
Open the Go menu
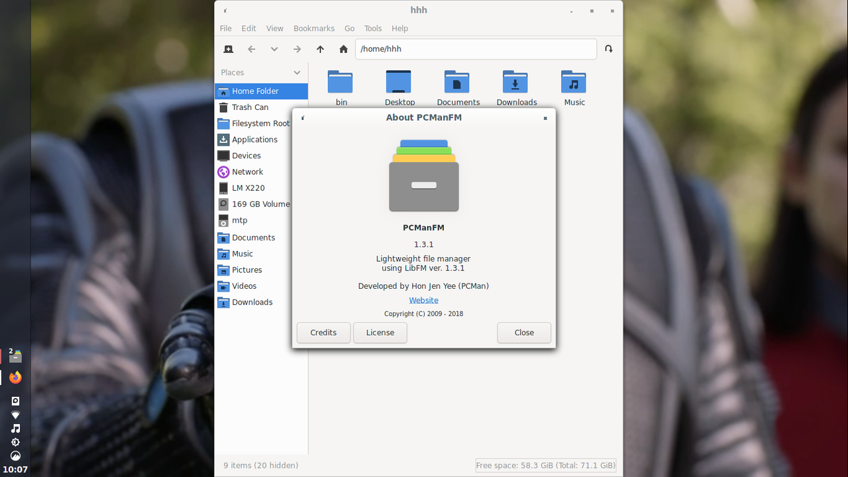350,28
